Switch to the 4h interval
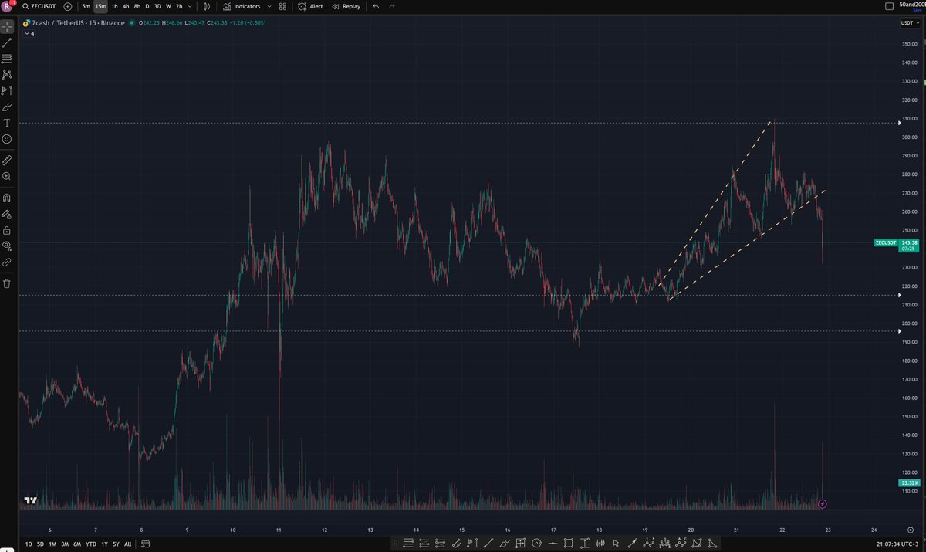Viewport: 926px width, 552px height. click(126, 6)
